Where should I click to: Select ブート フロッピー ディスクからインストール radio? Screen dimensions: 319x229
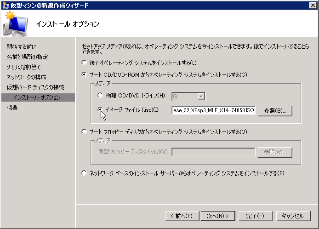point(84,132)
